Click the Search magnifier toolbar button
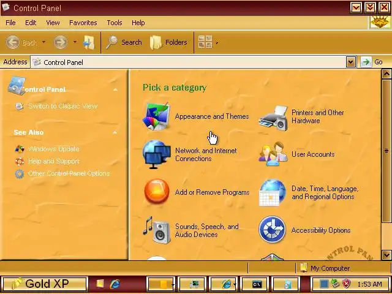Screen dimensions: 392x294 coord(124,42)
